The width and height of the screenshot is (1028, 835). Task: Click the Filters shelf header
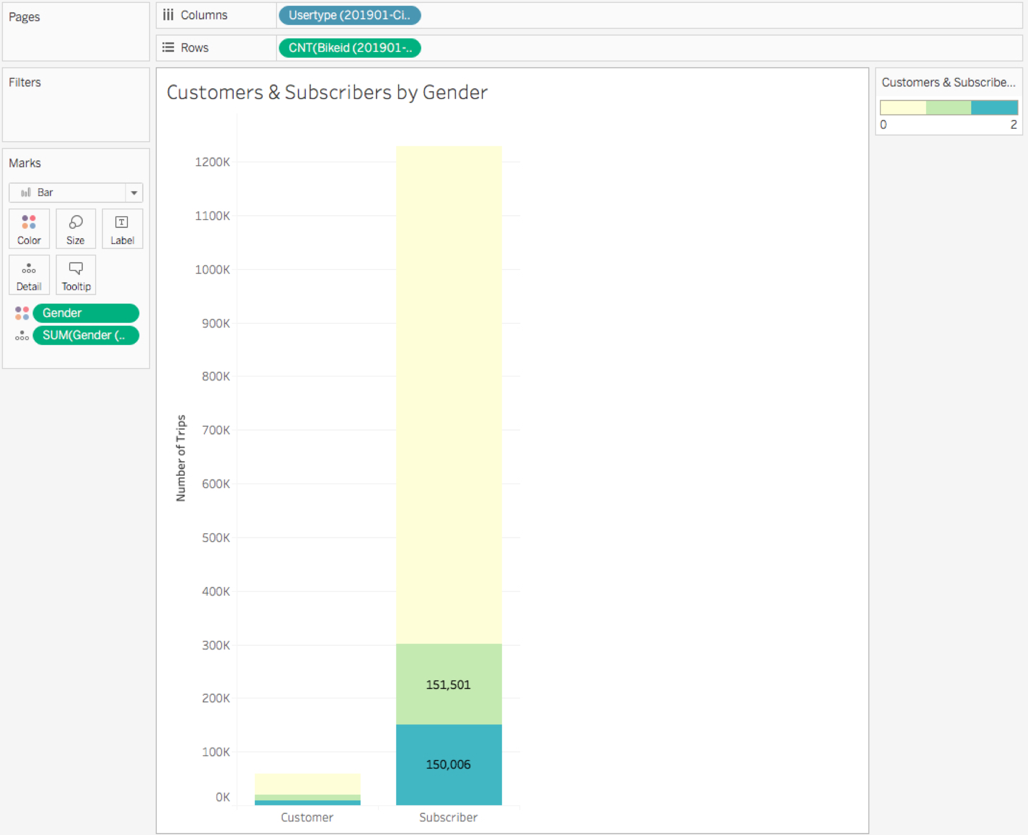coord(24,82)
